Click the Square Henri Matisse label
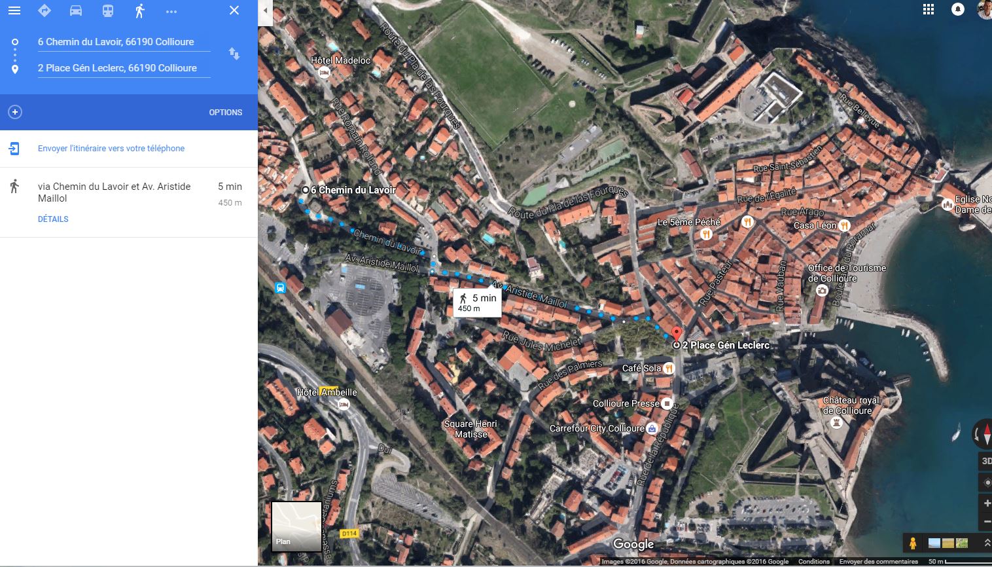Viewport: 992px width, 567px height. pos(470,429)
